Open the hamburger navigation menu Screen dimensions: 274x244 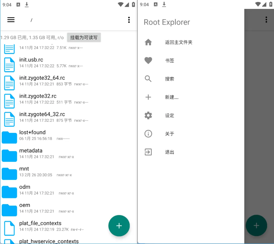click(11, 20)
